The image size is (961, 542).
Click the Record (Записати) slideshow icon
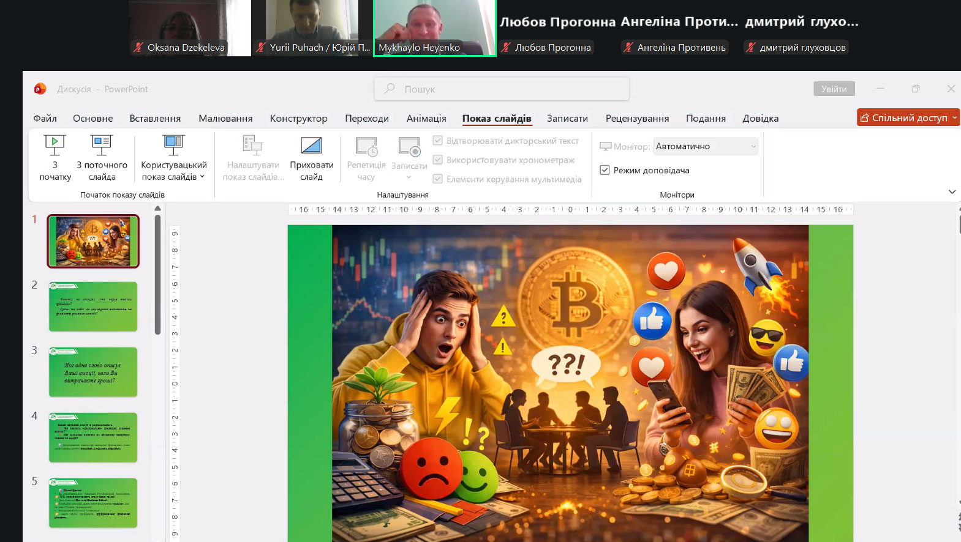tap(409, 147)
